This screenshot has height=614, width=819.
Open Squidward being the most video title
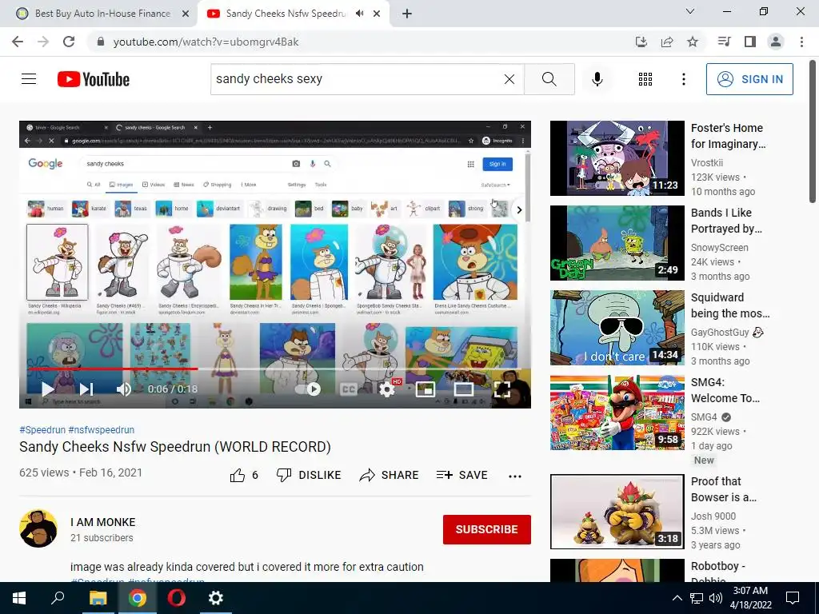(x=730, y=305)
